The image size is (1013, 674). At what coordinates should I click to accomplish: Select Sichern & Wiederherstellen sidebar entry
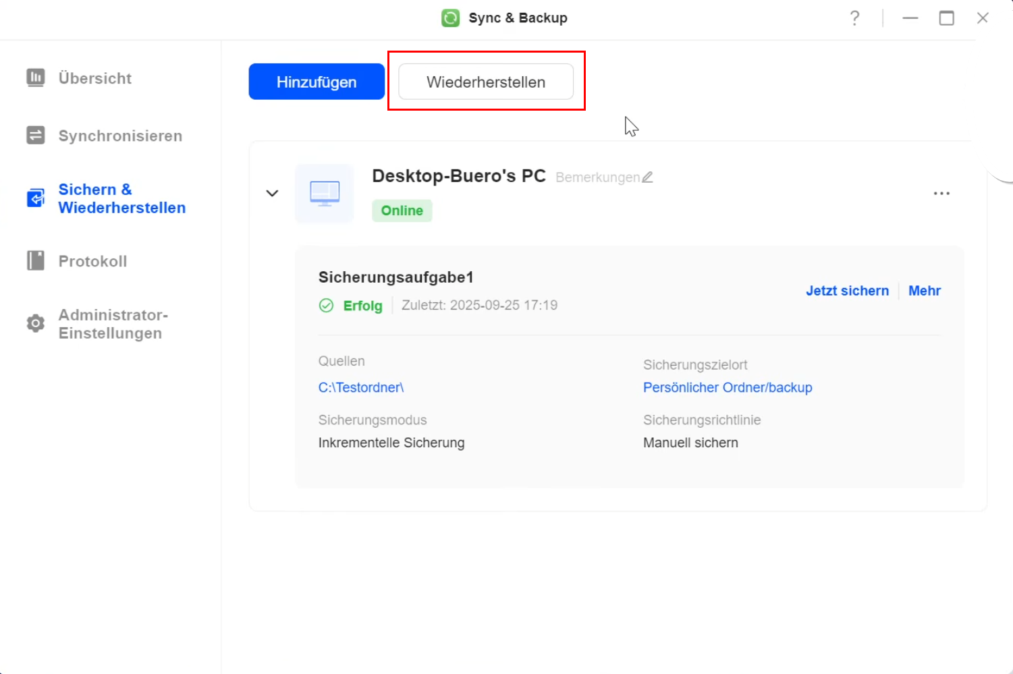(122, 198)
